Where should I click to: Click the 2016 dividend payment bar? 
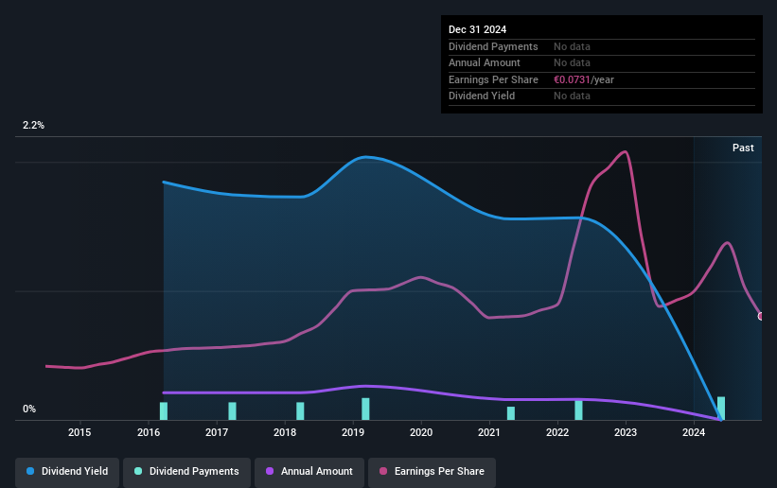[x=164, y=411]
